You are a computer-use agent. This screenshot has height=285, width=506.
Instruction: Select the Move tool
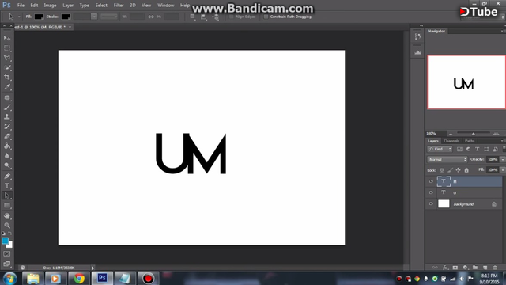coord(7,38)
